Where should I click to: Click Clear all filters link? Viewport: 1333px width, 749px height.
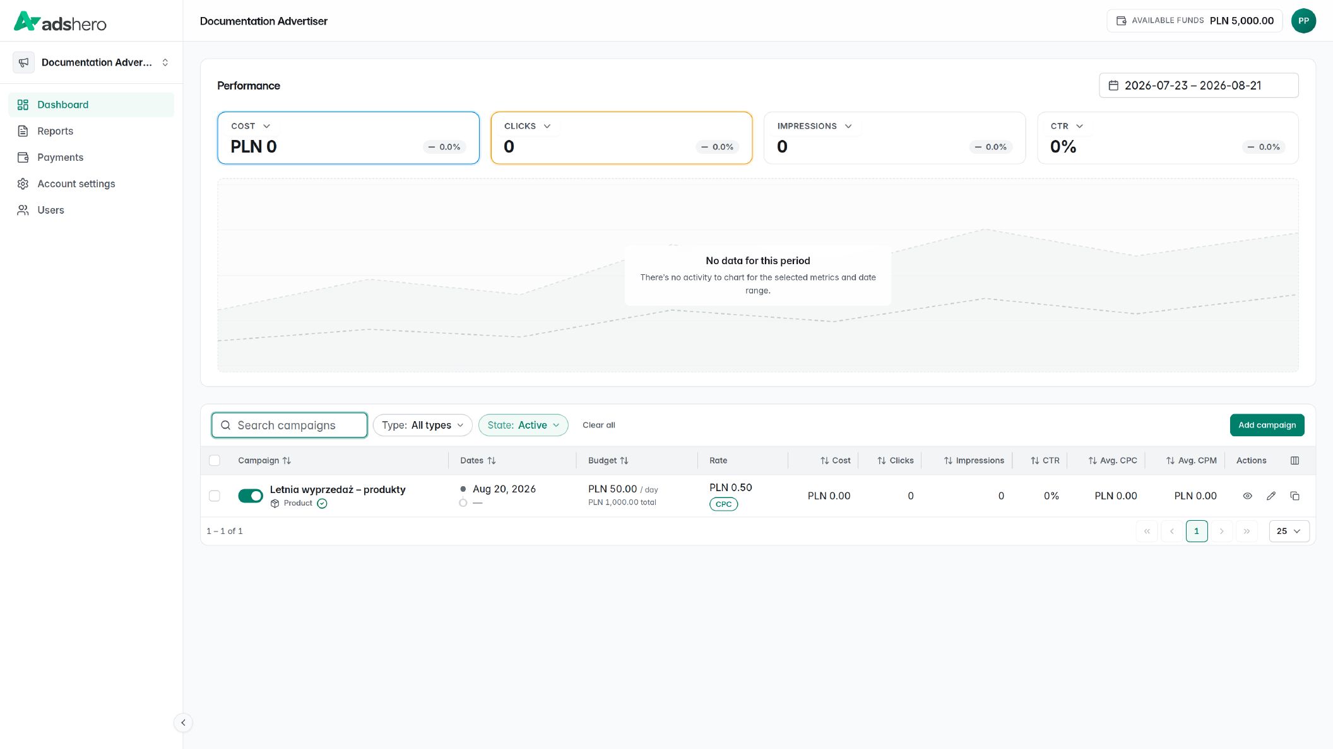point(598,426)
